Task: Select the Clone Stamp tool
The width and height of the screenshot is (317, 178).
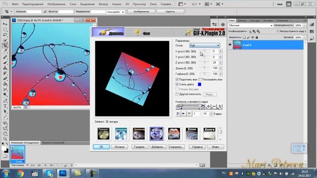Action: pos(5,68)
